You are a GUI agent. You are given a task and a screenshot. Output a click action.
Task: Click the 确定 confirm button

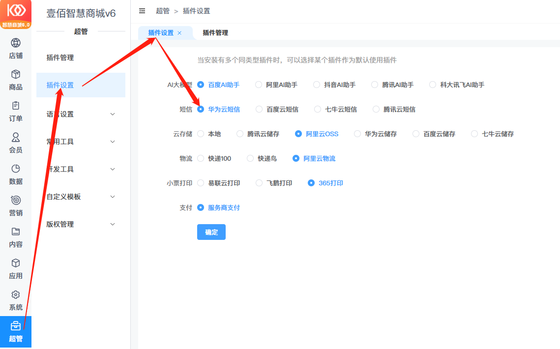point(211,232)
